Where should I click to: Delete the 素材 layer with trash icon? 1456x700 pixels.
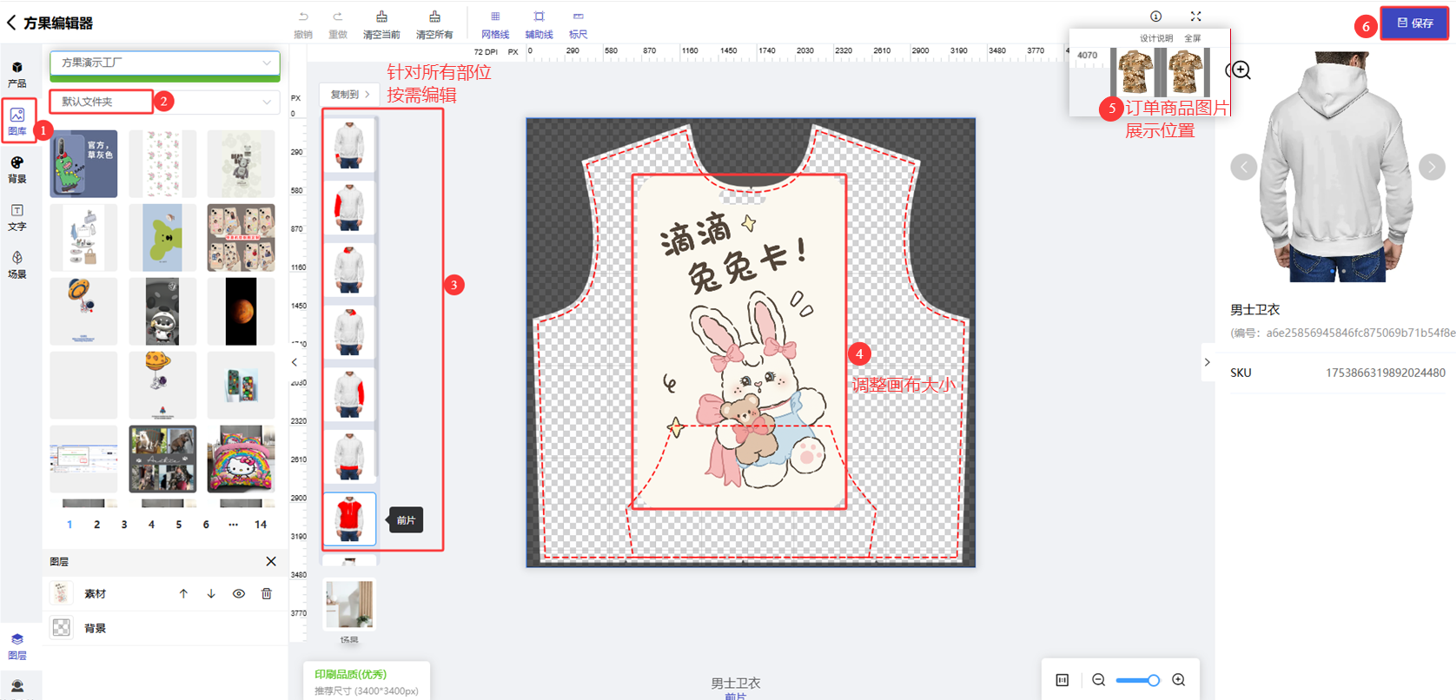[x=267, y=594]
